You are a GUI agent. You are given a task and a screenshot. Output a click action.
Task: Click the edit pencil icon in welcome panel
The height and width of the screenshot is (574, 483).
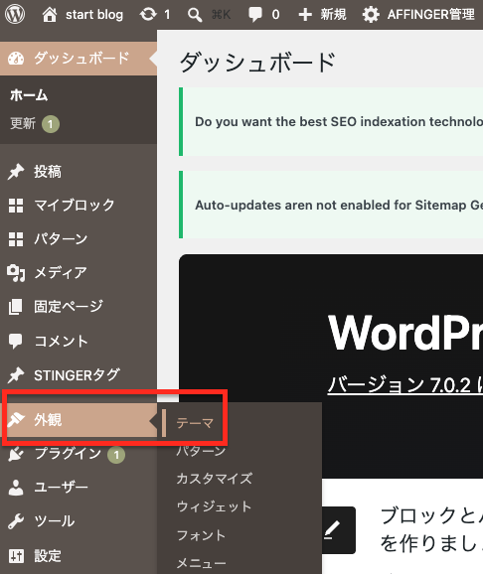(334, 530)
